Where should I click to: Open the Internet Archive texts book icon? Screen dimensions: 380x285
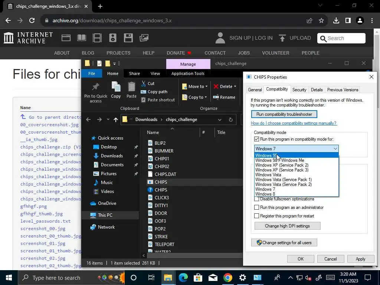pyautogui.click(x=81, y=38)
